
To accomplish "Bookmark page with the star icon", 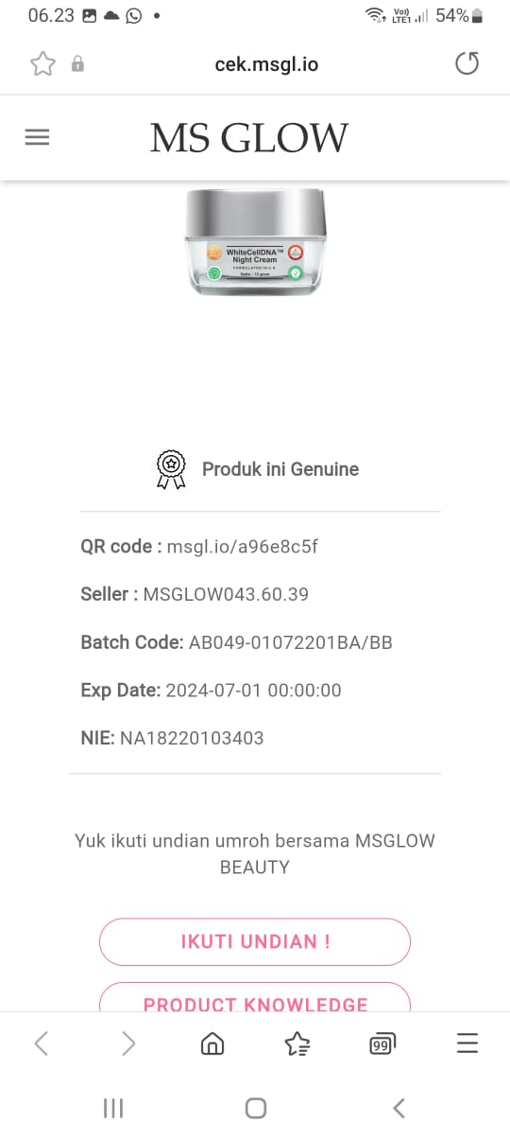I will pos(42,64).
